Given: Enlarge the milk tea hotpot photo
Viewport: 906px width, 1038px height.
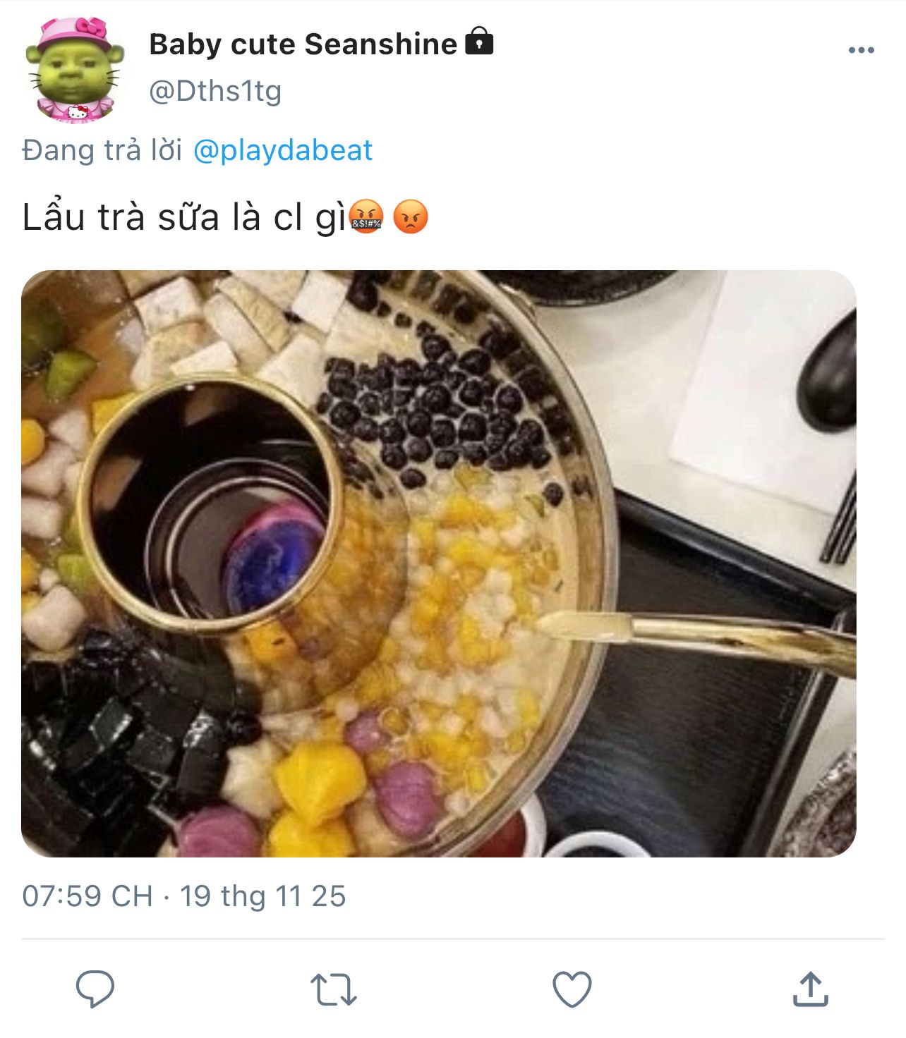Looking at the screenshot, I should coord(439,563).
